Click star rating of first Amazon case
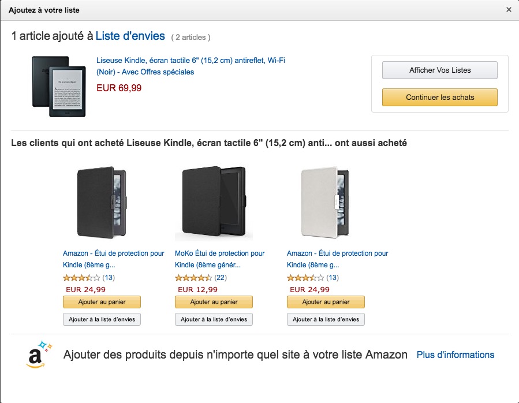 point(81,278)
